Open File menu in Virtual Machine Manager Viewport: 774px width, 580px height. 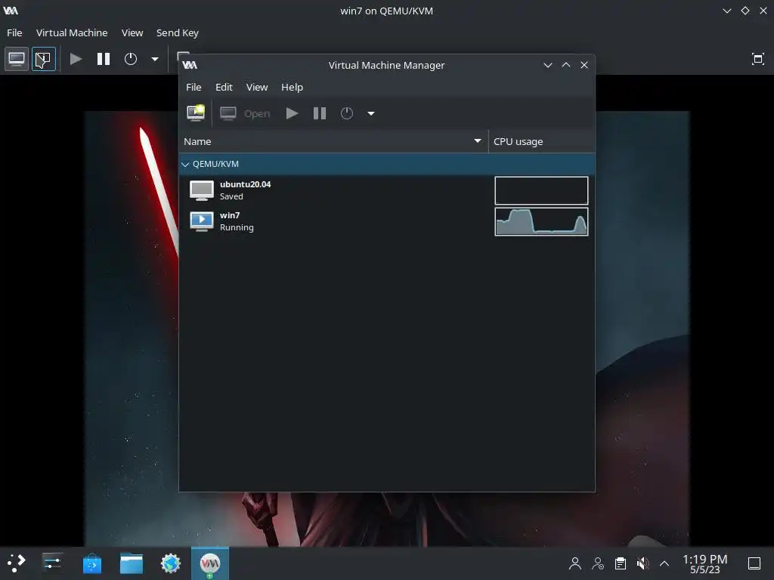[193, 88]
